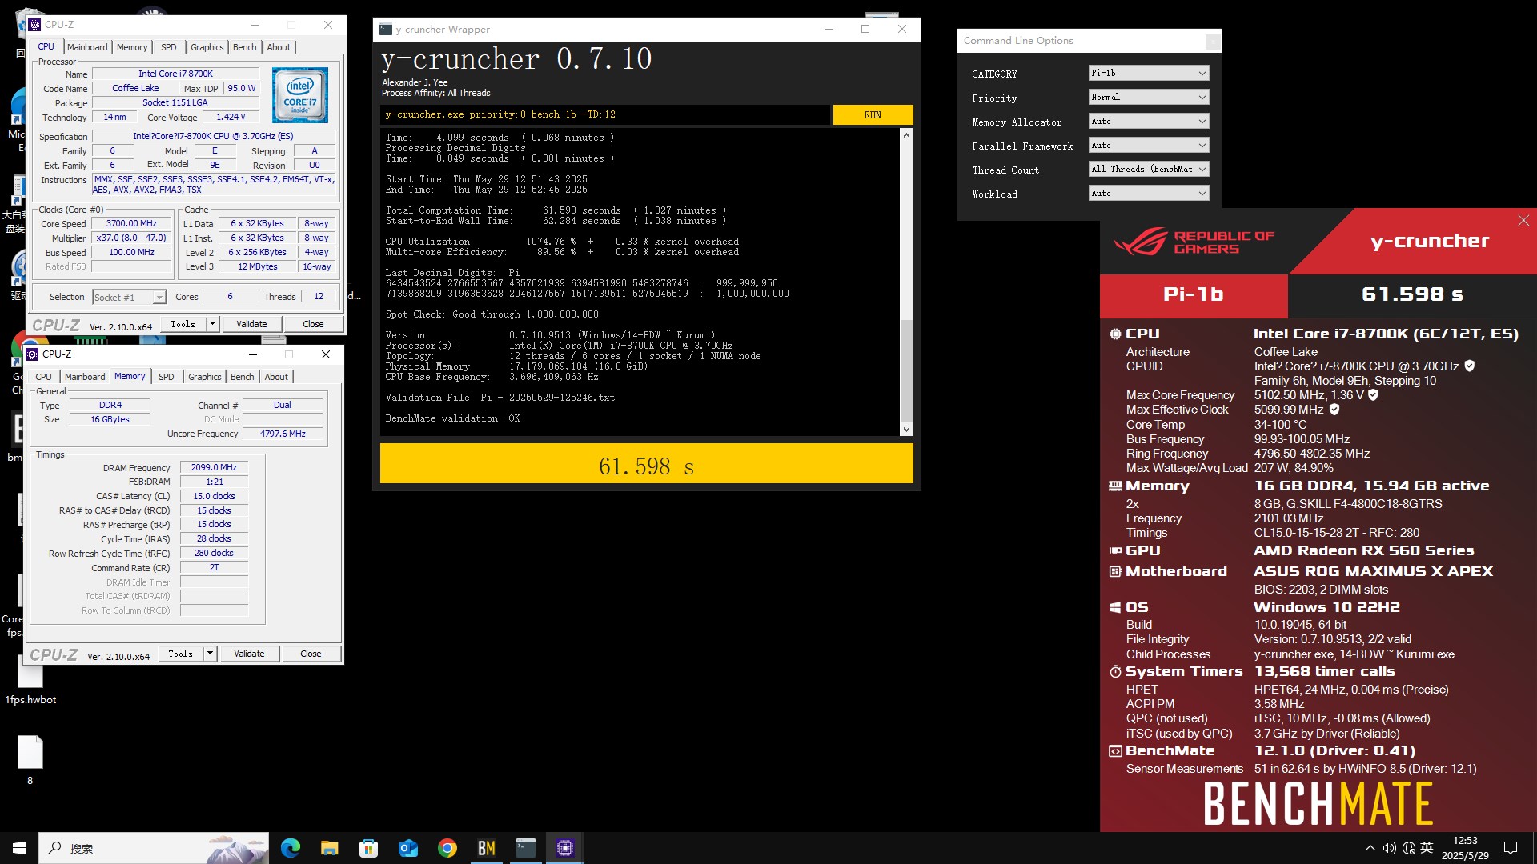Switch to Memory tab in top CPU-Z

tap(132, 47)
